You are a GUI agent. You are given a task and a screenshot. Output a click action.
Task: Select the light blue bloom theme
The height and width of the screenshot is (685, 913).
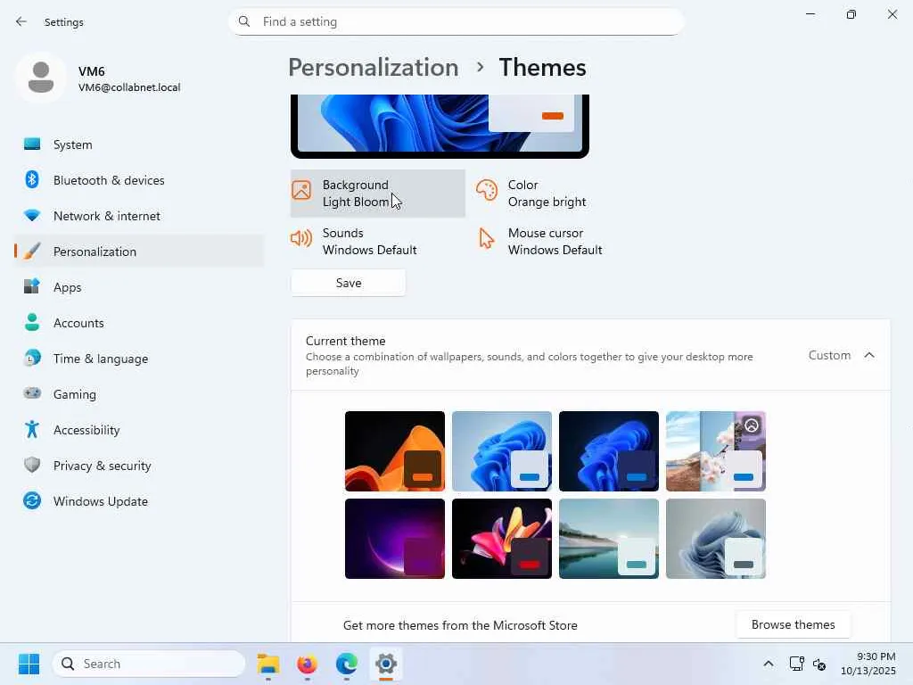(502, 451)
